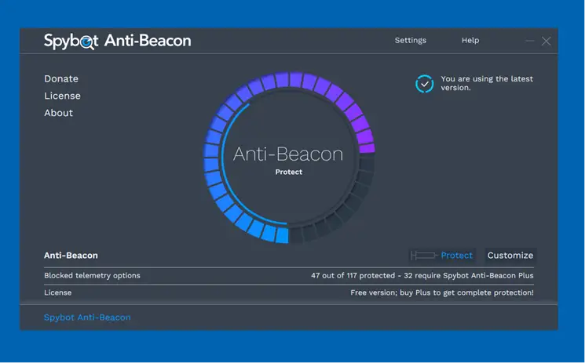The image size is (585, 363).
Task: Minimize the Anti-Beacon window
Action: pos(530,41)
